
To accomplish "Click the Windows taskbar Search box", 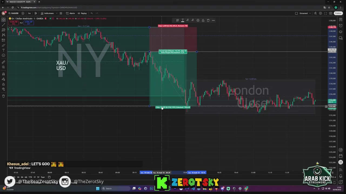I will click(x=115, y=188).
